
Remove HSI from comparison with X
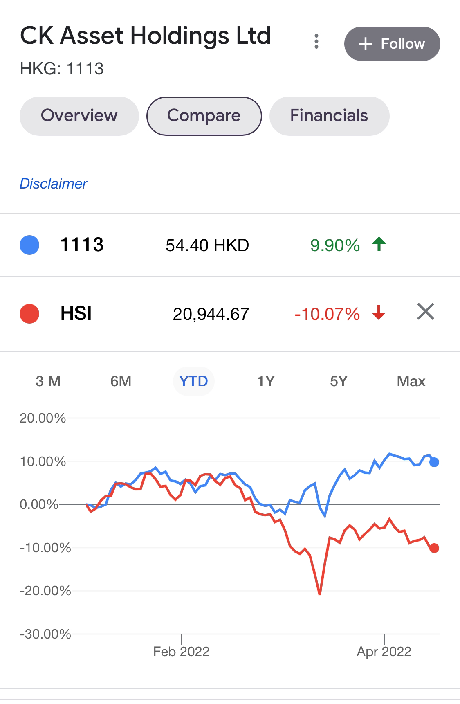(x=426, y=312)
